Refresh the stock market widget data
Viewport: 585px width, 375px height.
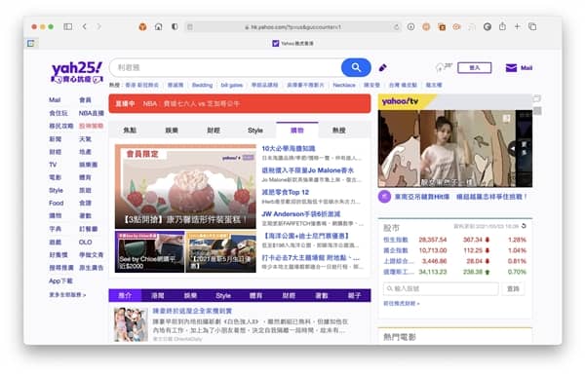pos(524,226)
